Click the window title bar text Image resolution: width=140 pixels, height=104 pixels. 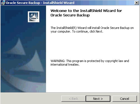click(x=40, y=3)
